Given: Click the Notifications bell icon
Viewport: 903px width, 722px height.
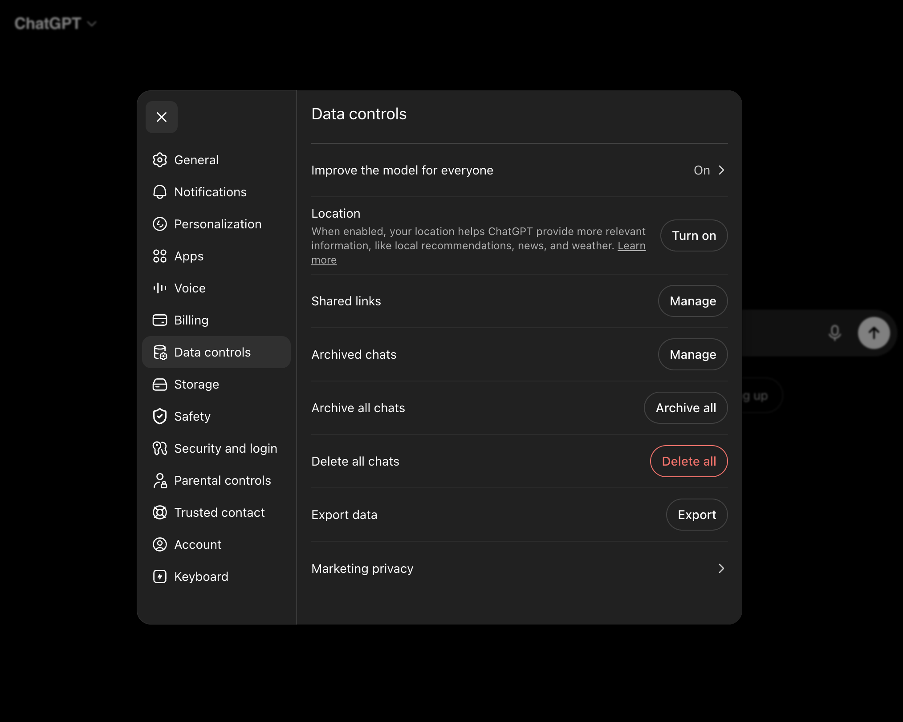Looking at the screenshot, I should pyautogui.click(x=160, y=192).
